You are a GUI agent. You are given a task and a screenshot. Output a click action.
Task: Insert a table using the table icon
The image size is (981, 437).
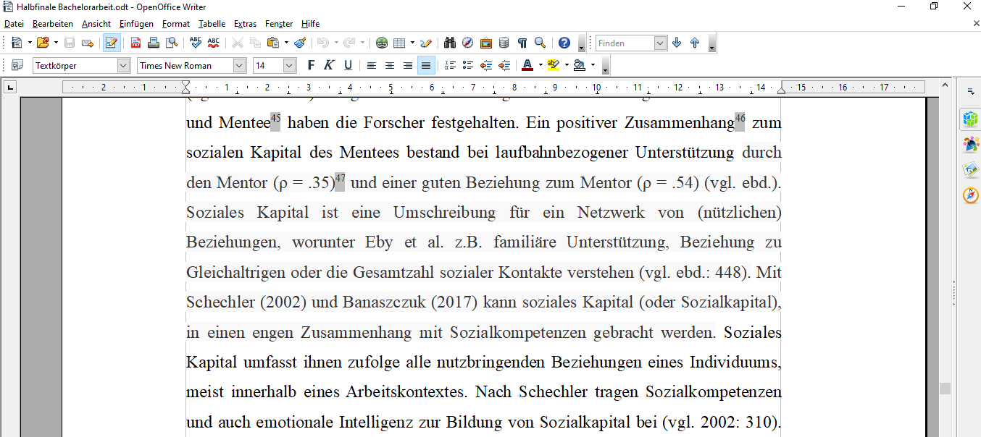point(399,43)
